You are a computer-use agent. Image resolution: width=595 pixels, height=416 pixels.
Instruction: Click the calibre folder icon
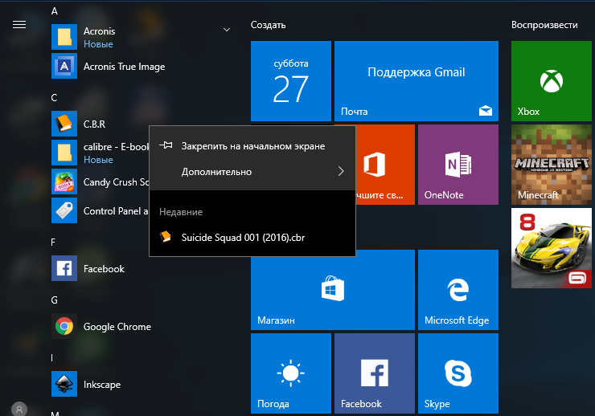coord(64,153)
